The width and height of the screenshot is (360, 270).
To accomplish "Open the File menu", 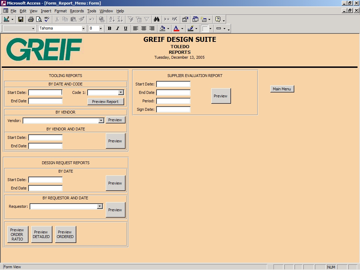I will point(13,11).
